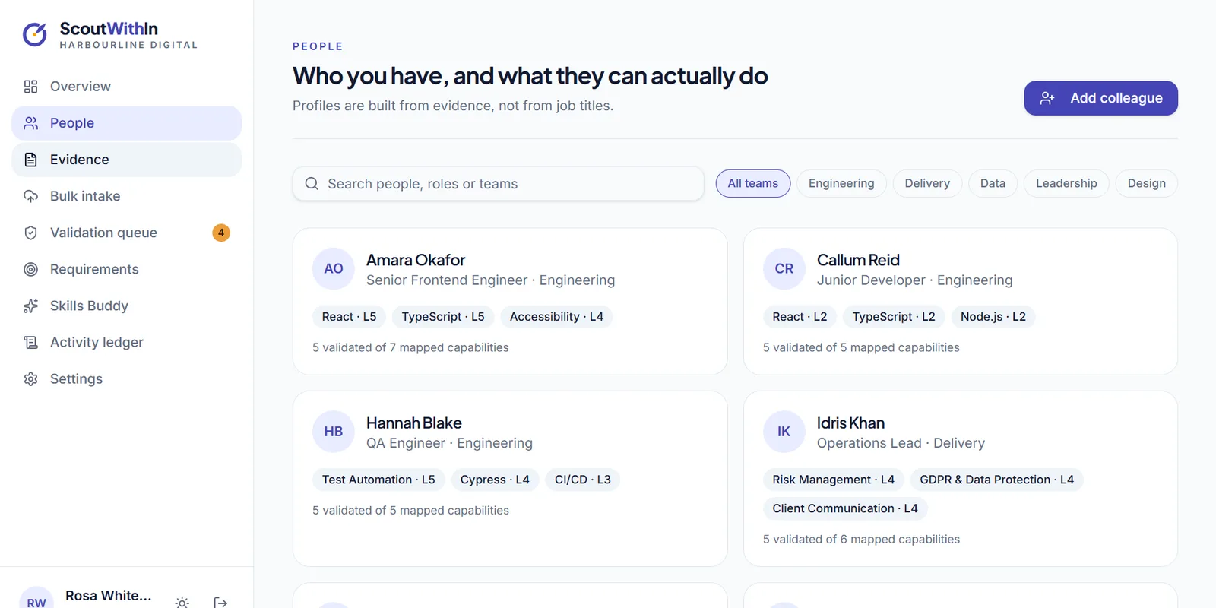Click the Bulk intake upload icon
Screen dimensions: 1216x608
click(30, 196)
